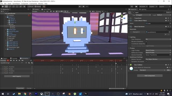
Task: Click the Step frame button
Action: click(x=87, y=6)
